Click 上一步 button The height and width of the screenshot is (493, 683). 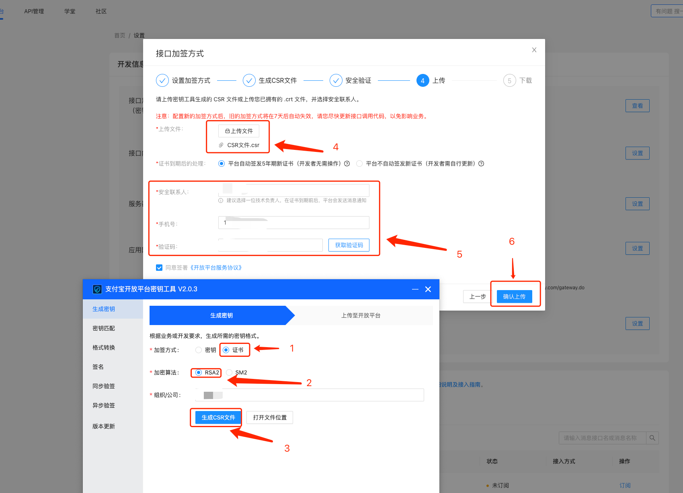(478, 297)
